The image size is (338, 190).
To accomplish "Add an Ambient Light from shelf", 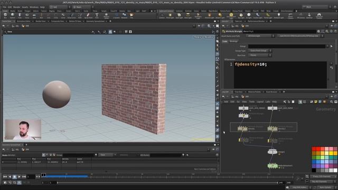I will point(279,15).
